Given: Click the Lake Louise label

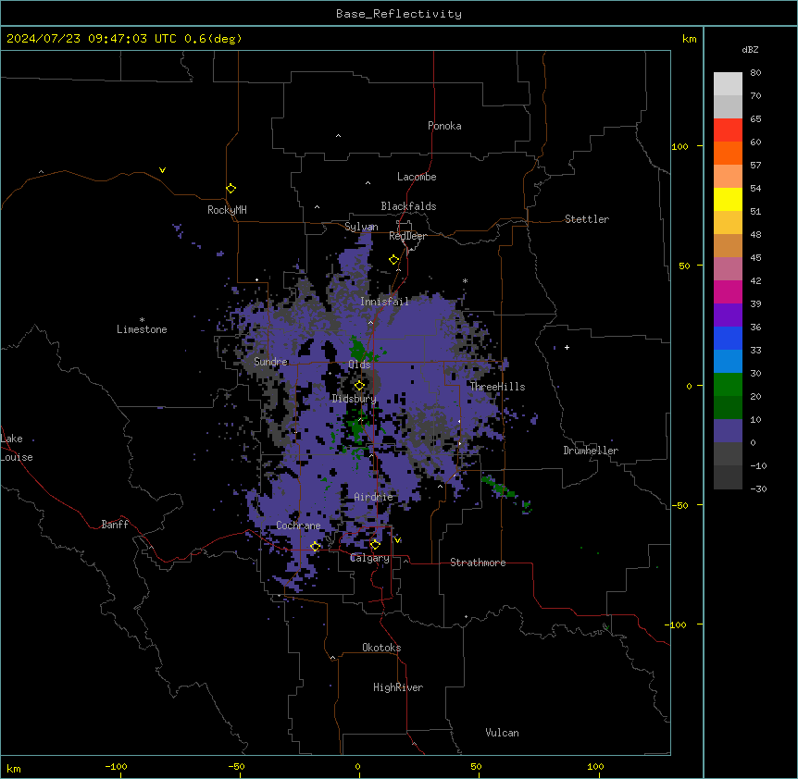Looking at the screenshot, I should (x=17, y=448).
